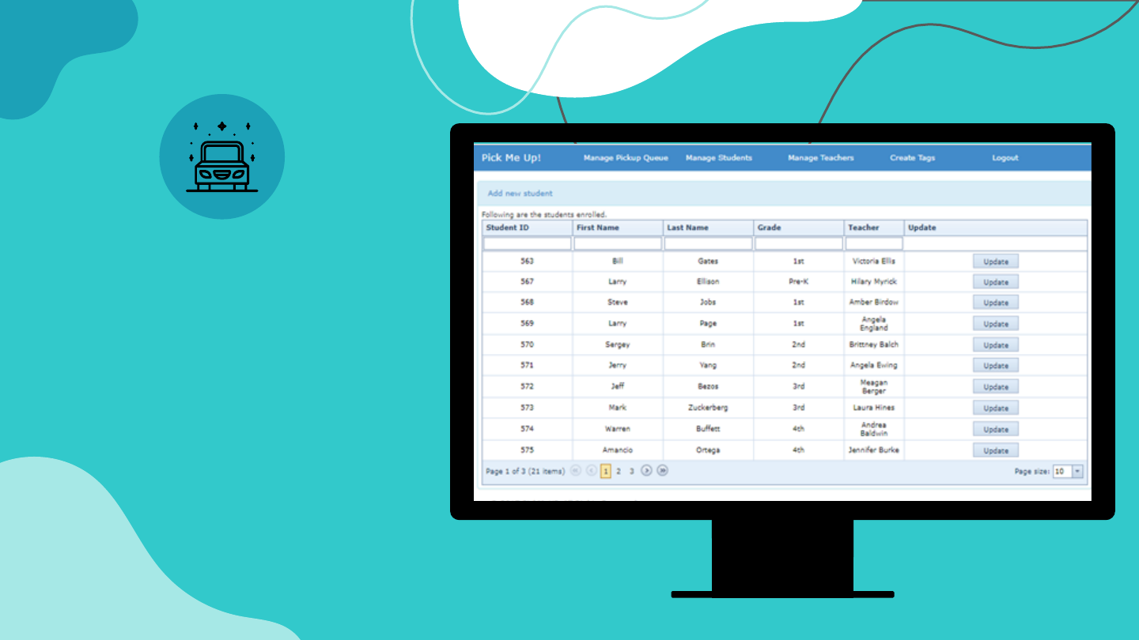Viewport: 1139px width, 640px height.
Task: Go to the next page arrow
Action: (646, 471)
